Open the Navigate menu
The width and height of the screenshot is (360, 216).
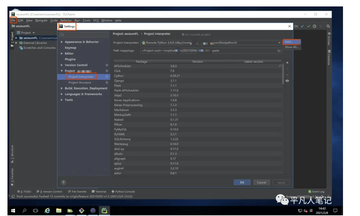[41, 20]
